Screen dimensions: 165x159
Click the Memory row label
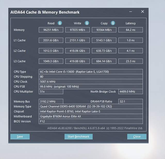pos(19,30)
